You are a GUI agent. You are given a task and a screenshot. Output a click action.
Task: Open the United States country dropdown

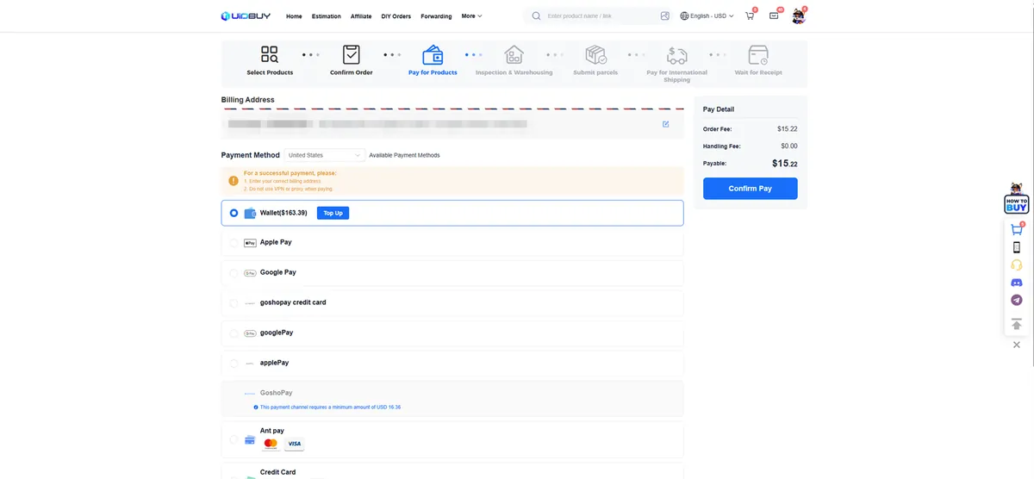[x=325, y=155]
